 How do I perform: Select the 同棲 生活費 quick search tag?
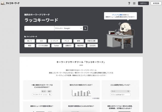(91, 41)
